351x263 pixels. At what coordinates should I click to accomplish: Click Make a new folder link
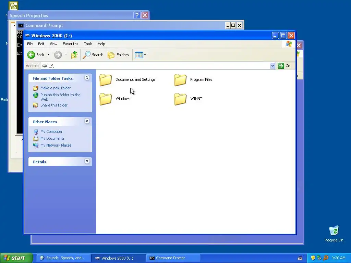tap(56, 88)
